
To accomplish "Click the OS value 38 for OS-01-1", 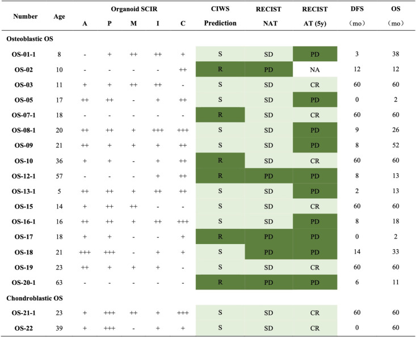I will (x=396, y=54).
